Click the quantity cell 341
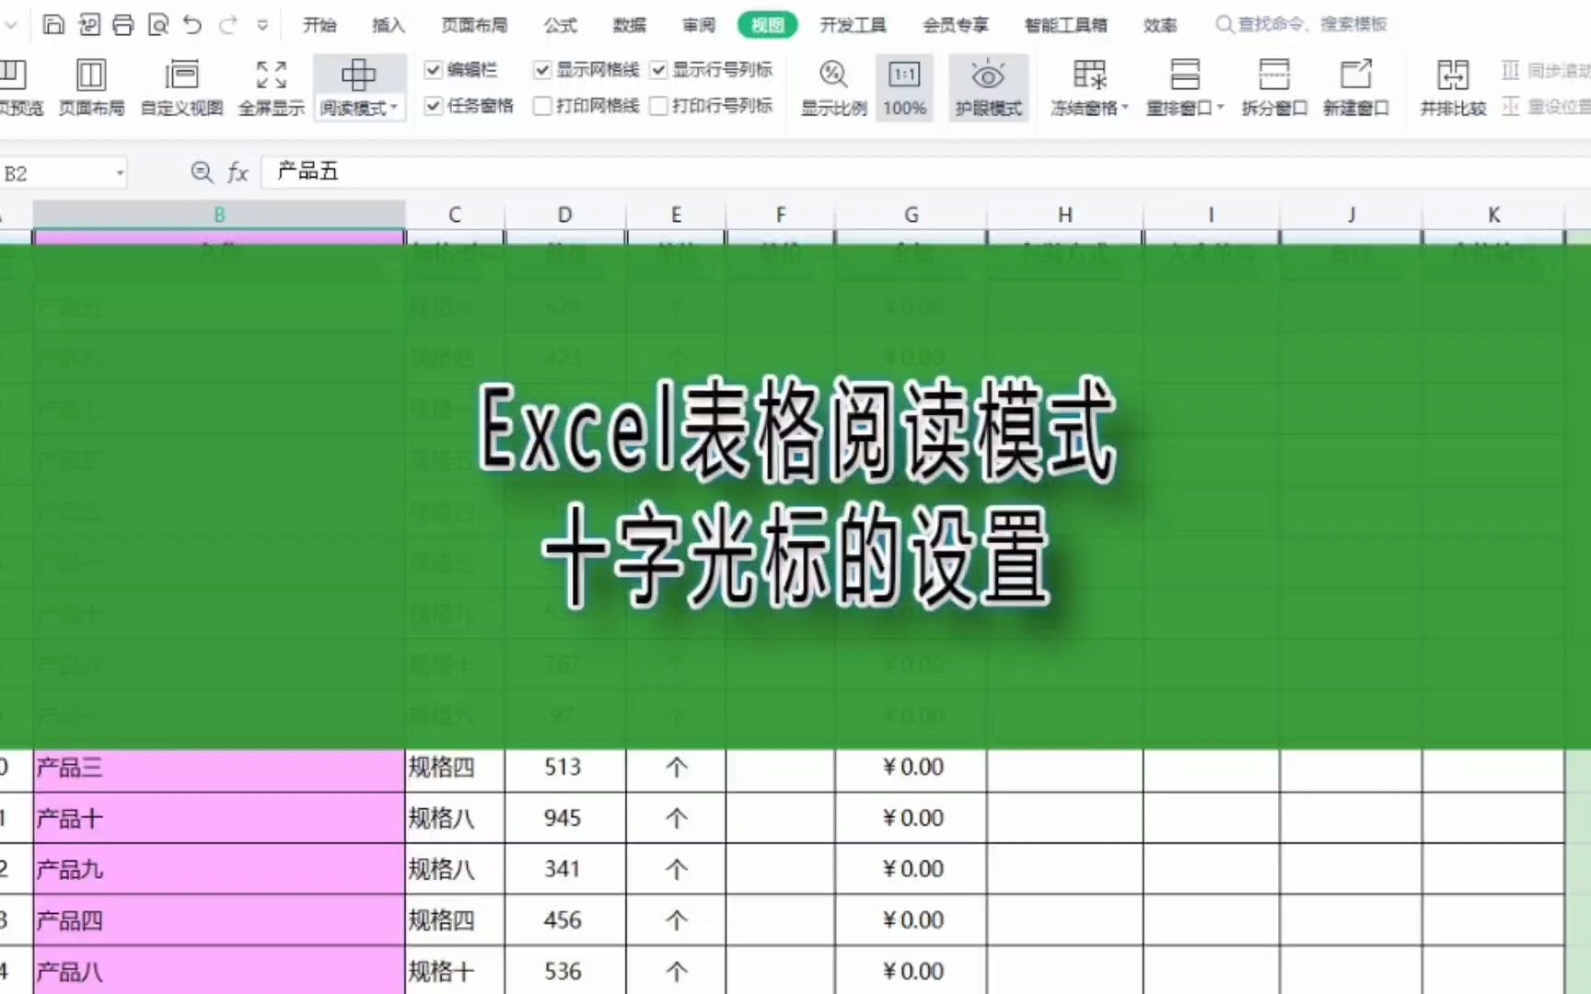Image resolution: width=1591 pixels, height=994 pixels. click(x=565, y=869)
